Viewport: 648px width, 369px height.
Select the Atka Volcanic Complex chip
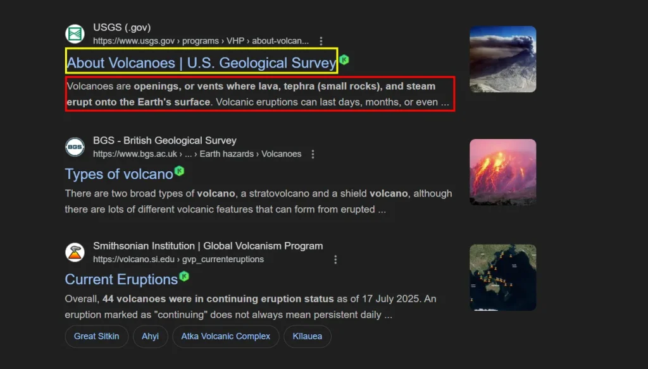[x=225, y=336]
